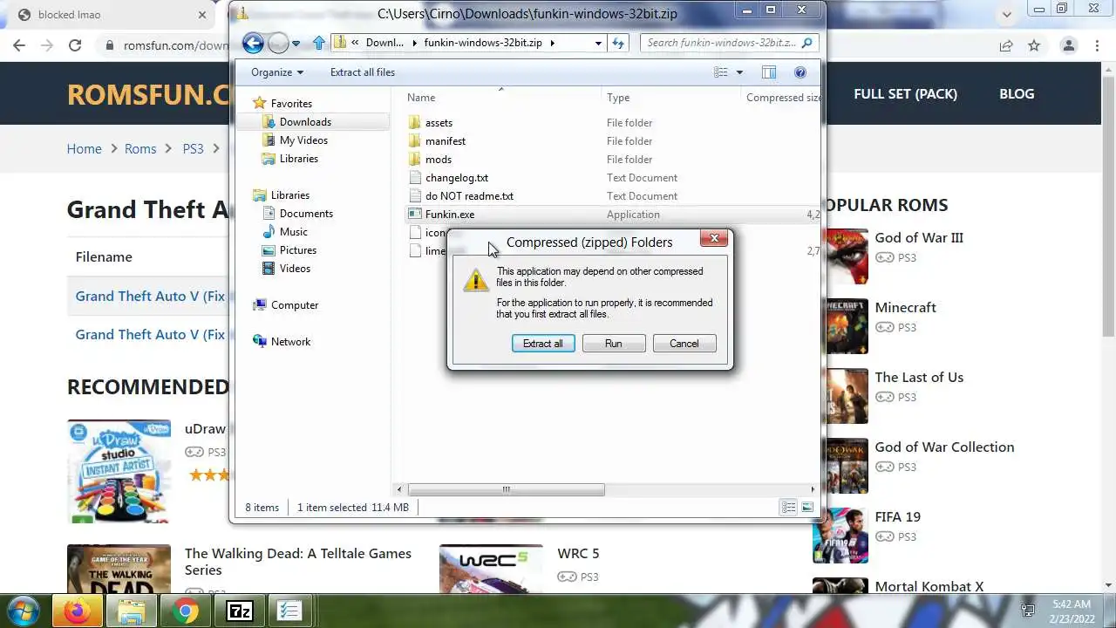Expand the address bar history dropdown
Viewport: 1116px width, 628px height.
coord(598,43)
